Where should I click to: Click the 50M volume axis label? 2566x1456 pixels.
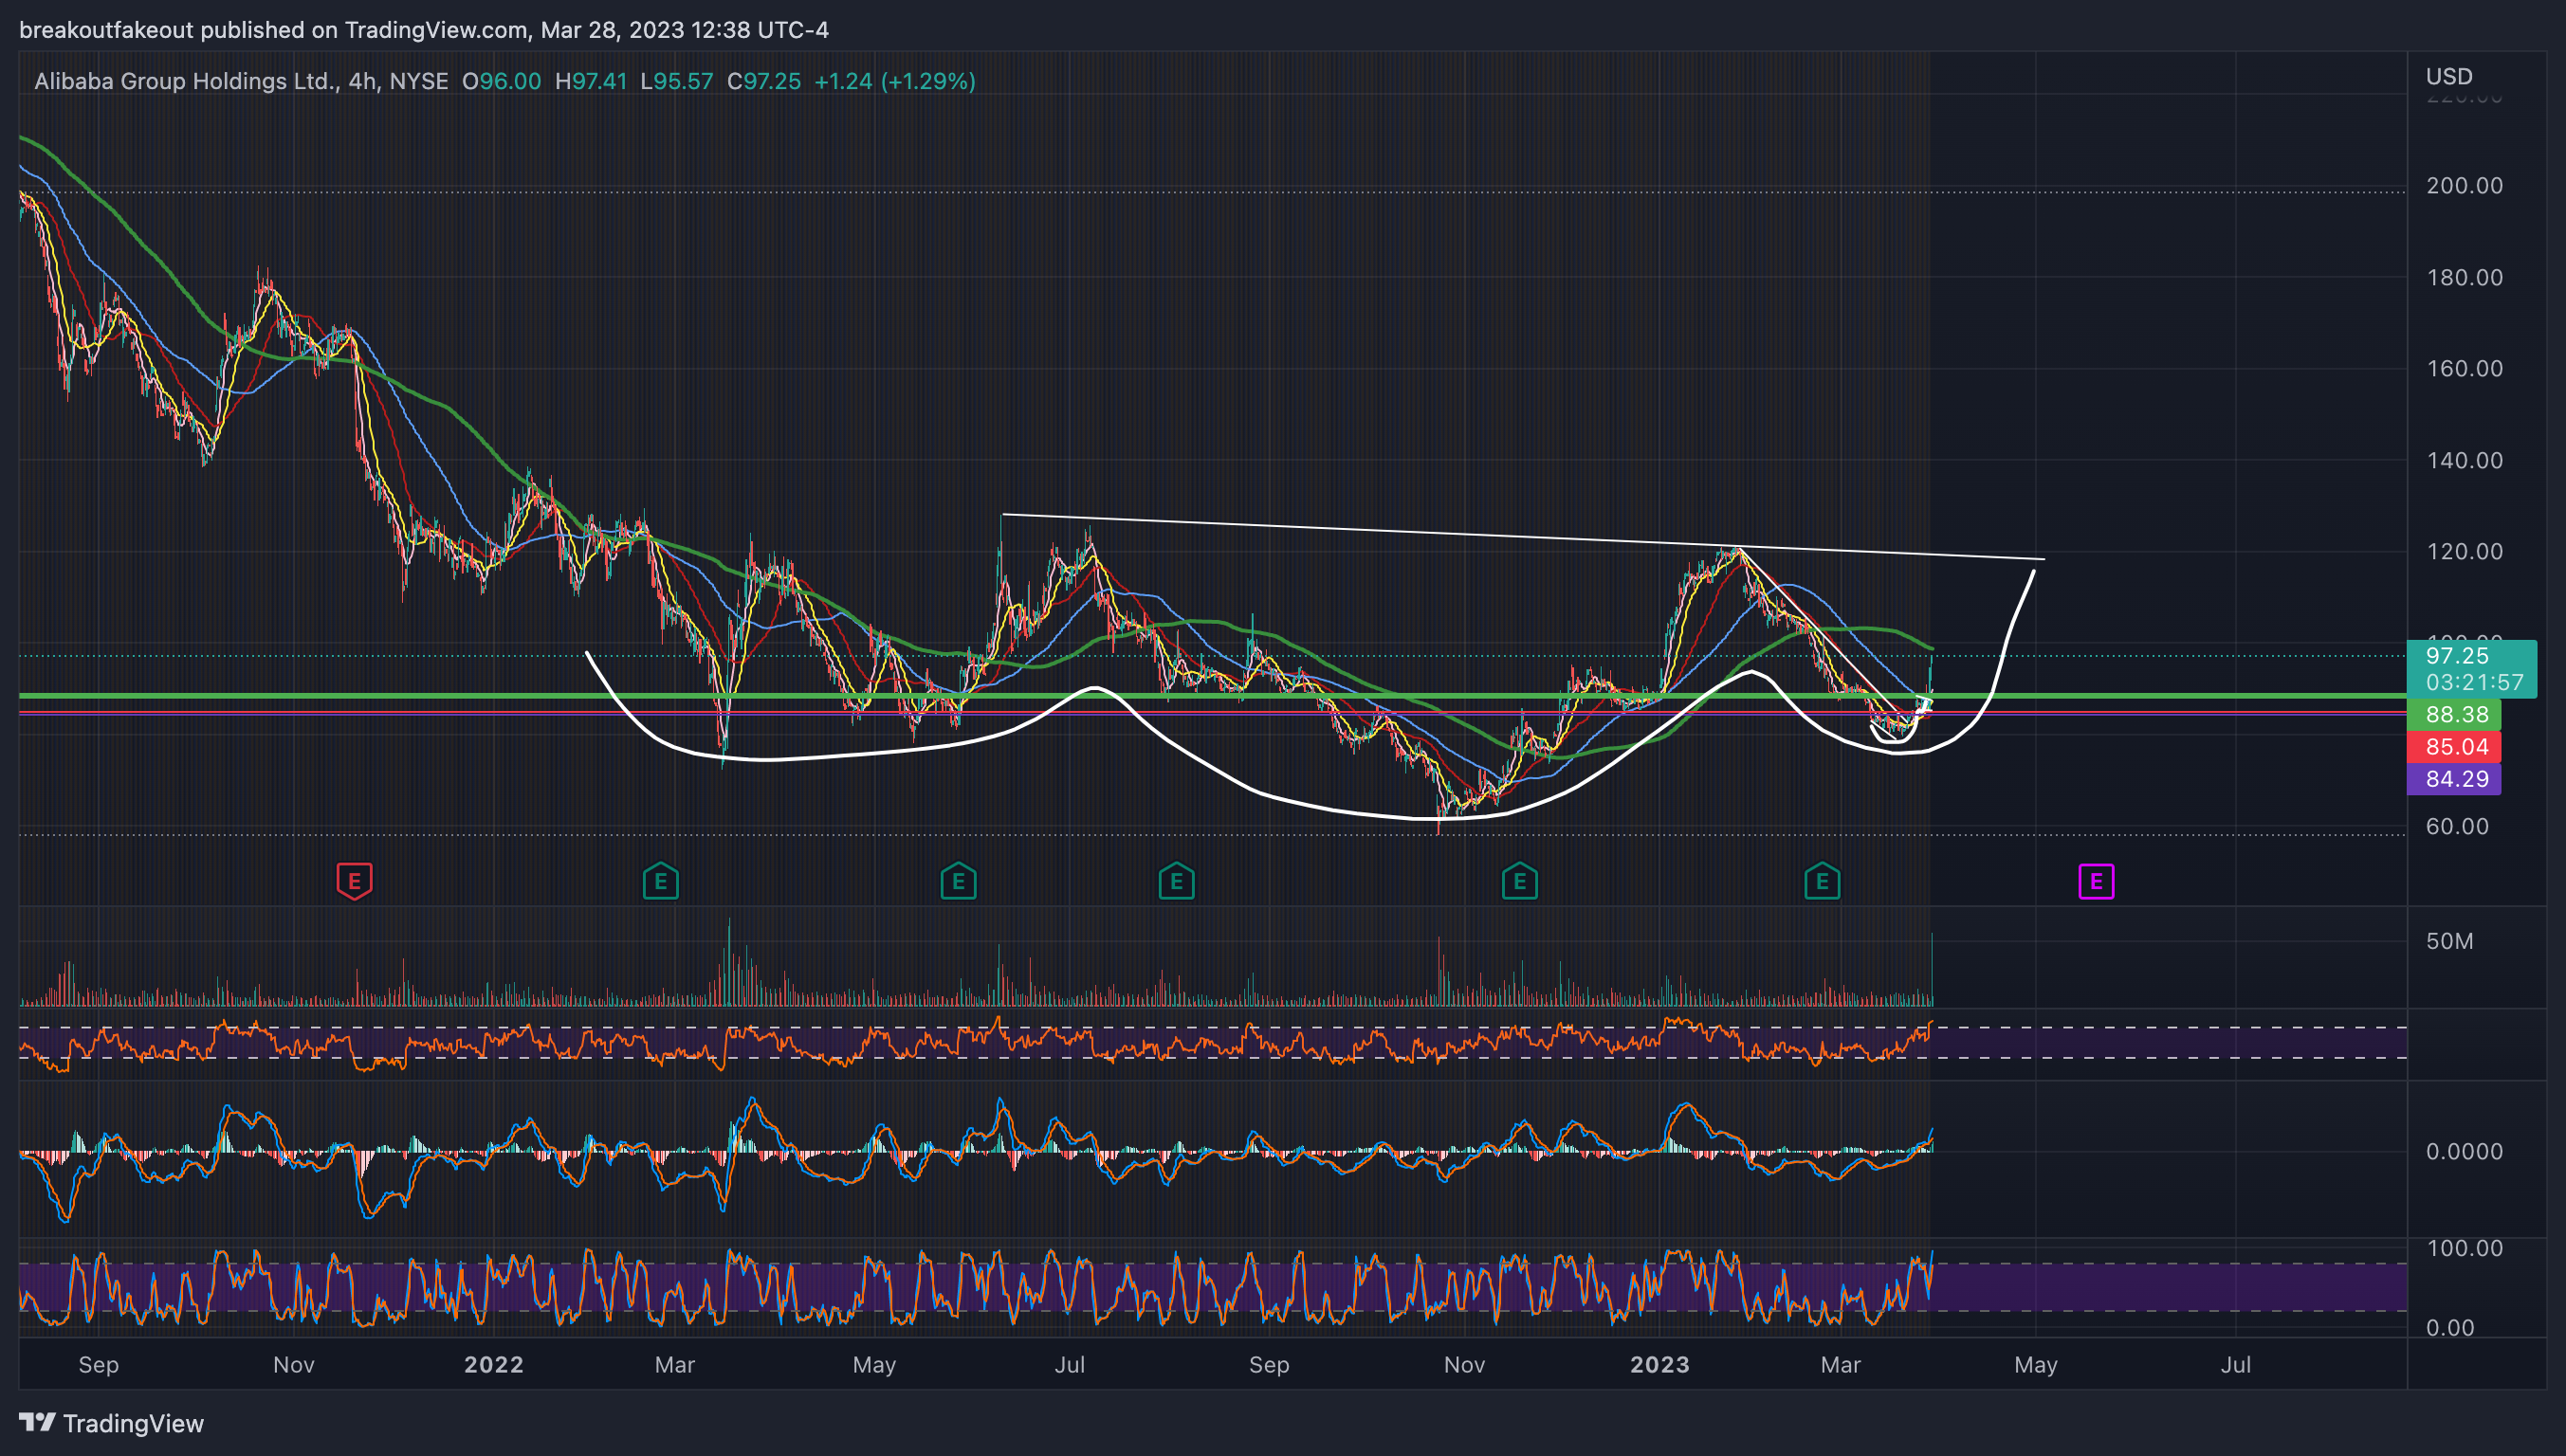[x=2449, y=942]
